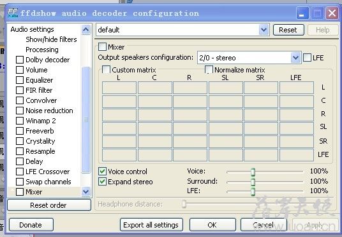Enable the Convolver checkbox
The width and height of the screenshot is (342, 237).
[x=20, y=100]
